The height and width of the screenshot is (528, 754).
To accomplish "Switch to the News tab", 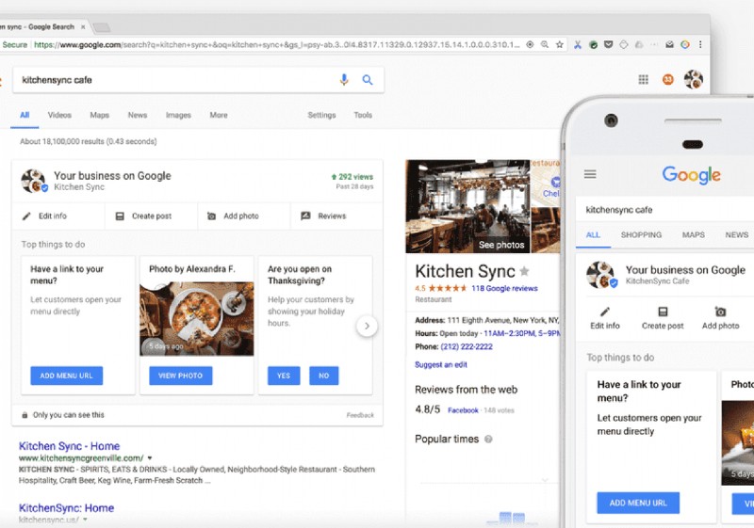I will [x=138, y=115].
